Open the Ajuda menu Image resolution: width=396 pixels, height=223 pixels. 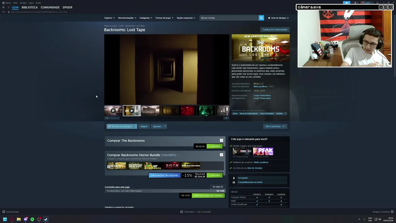point(38,3)
